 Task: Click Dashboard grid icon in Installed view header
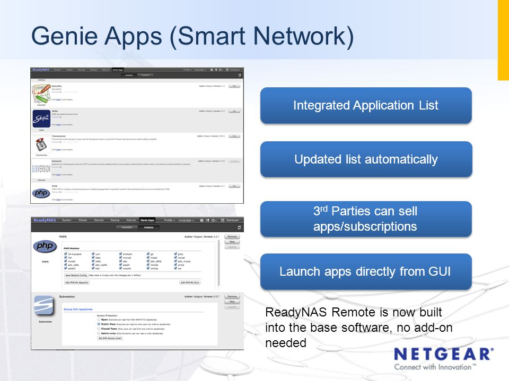[x=223, y=220]
